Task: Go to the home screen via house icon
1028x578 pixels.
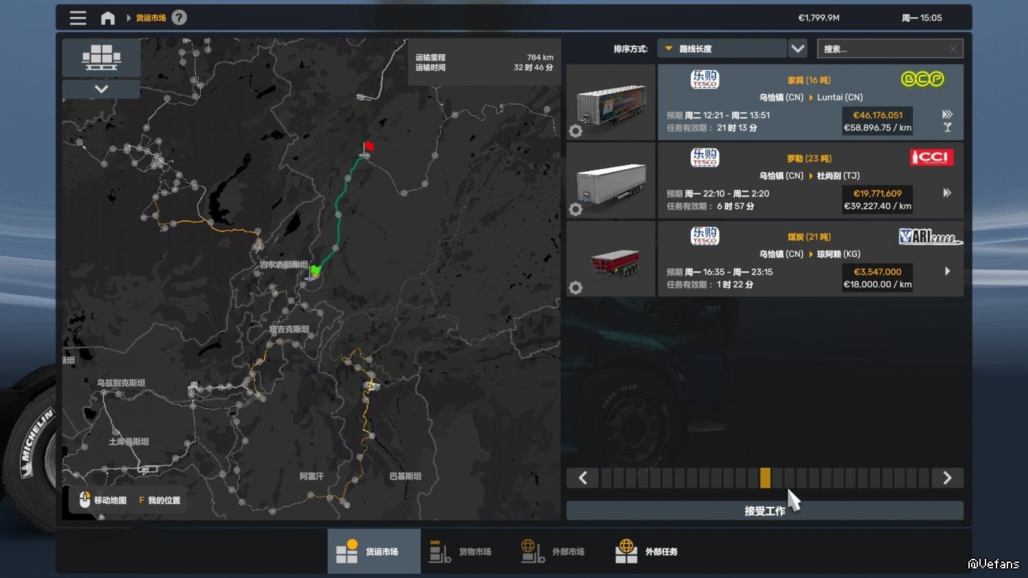Action: [x=108, y=18]
